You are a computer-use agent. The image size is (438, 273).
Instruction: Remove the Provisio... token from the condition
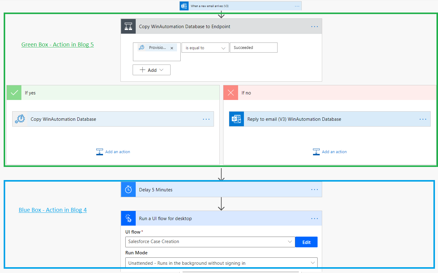(x=172, y=48)
